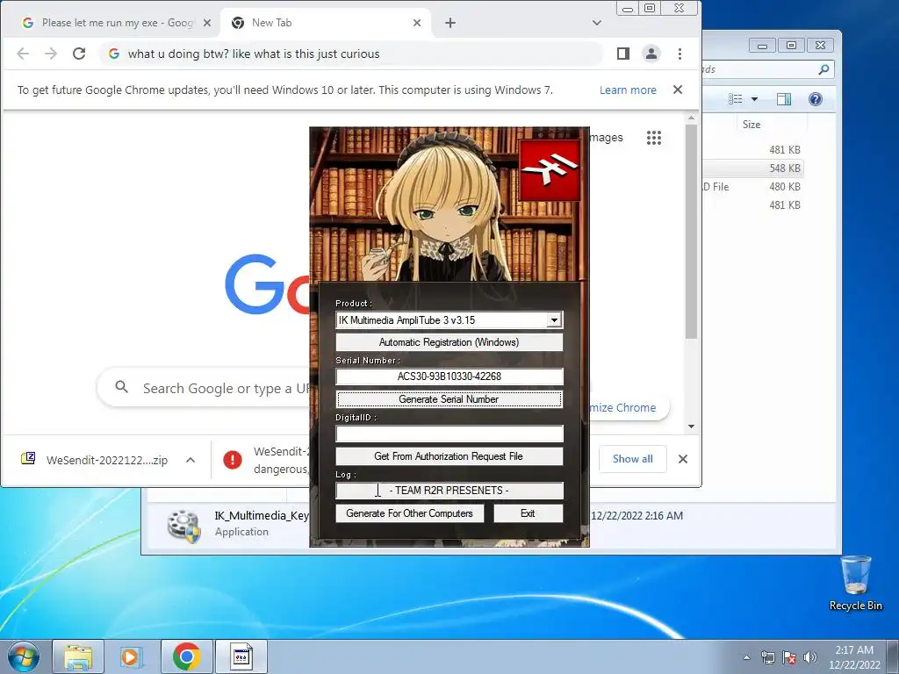Click the Generate Serial Number button
Viewport: 899px width, 674px height.
click(449, 399)
